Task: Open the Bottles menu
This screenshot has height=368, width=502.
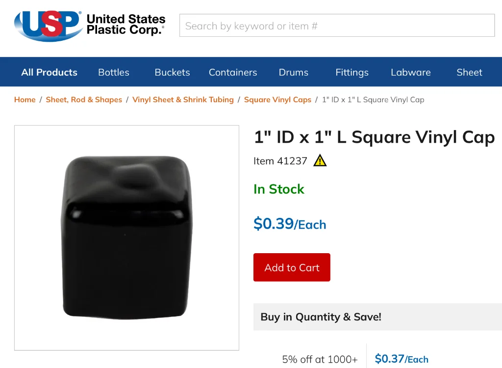Action: tap(114, 72)
